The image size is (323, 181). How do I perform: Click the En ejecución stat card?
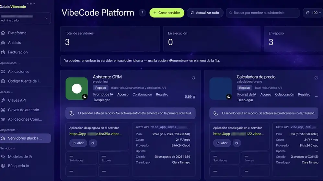[x=212, y=39]
